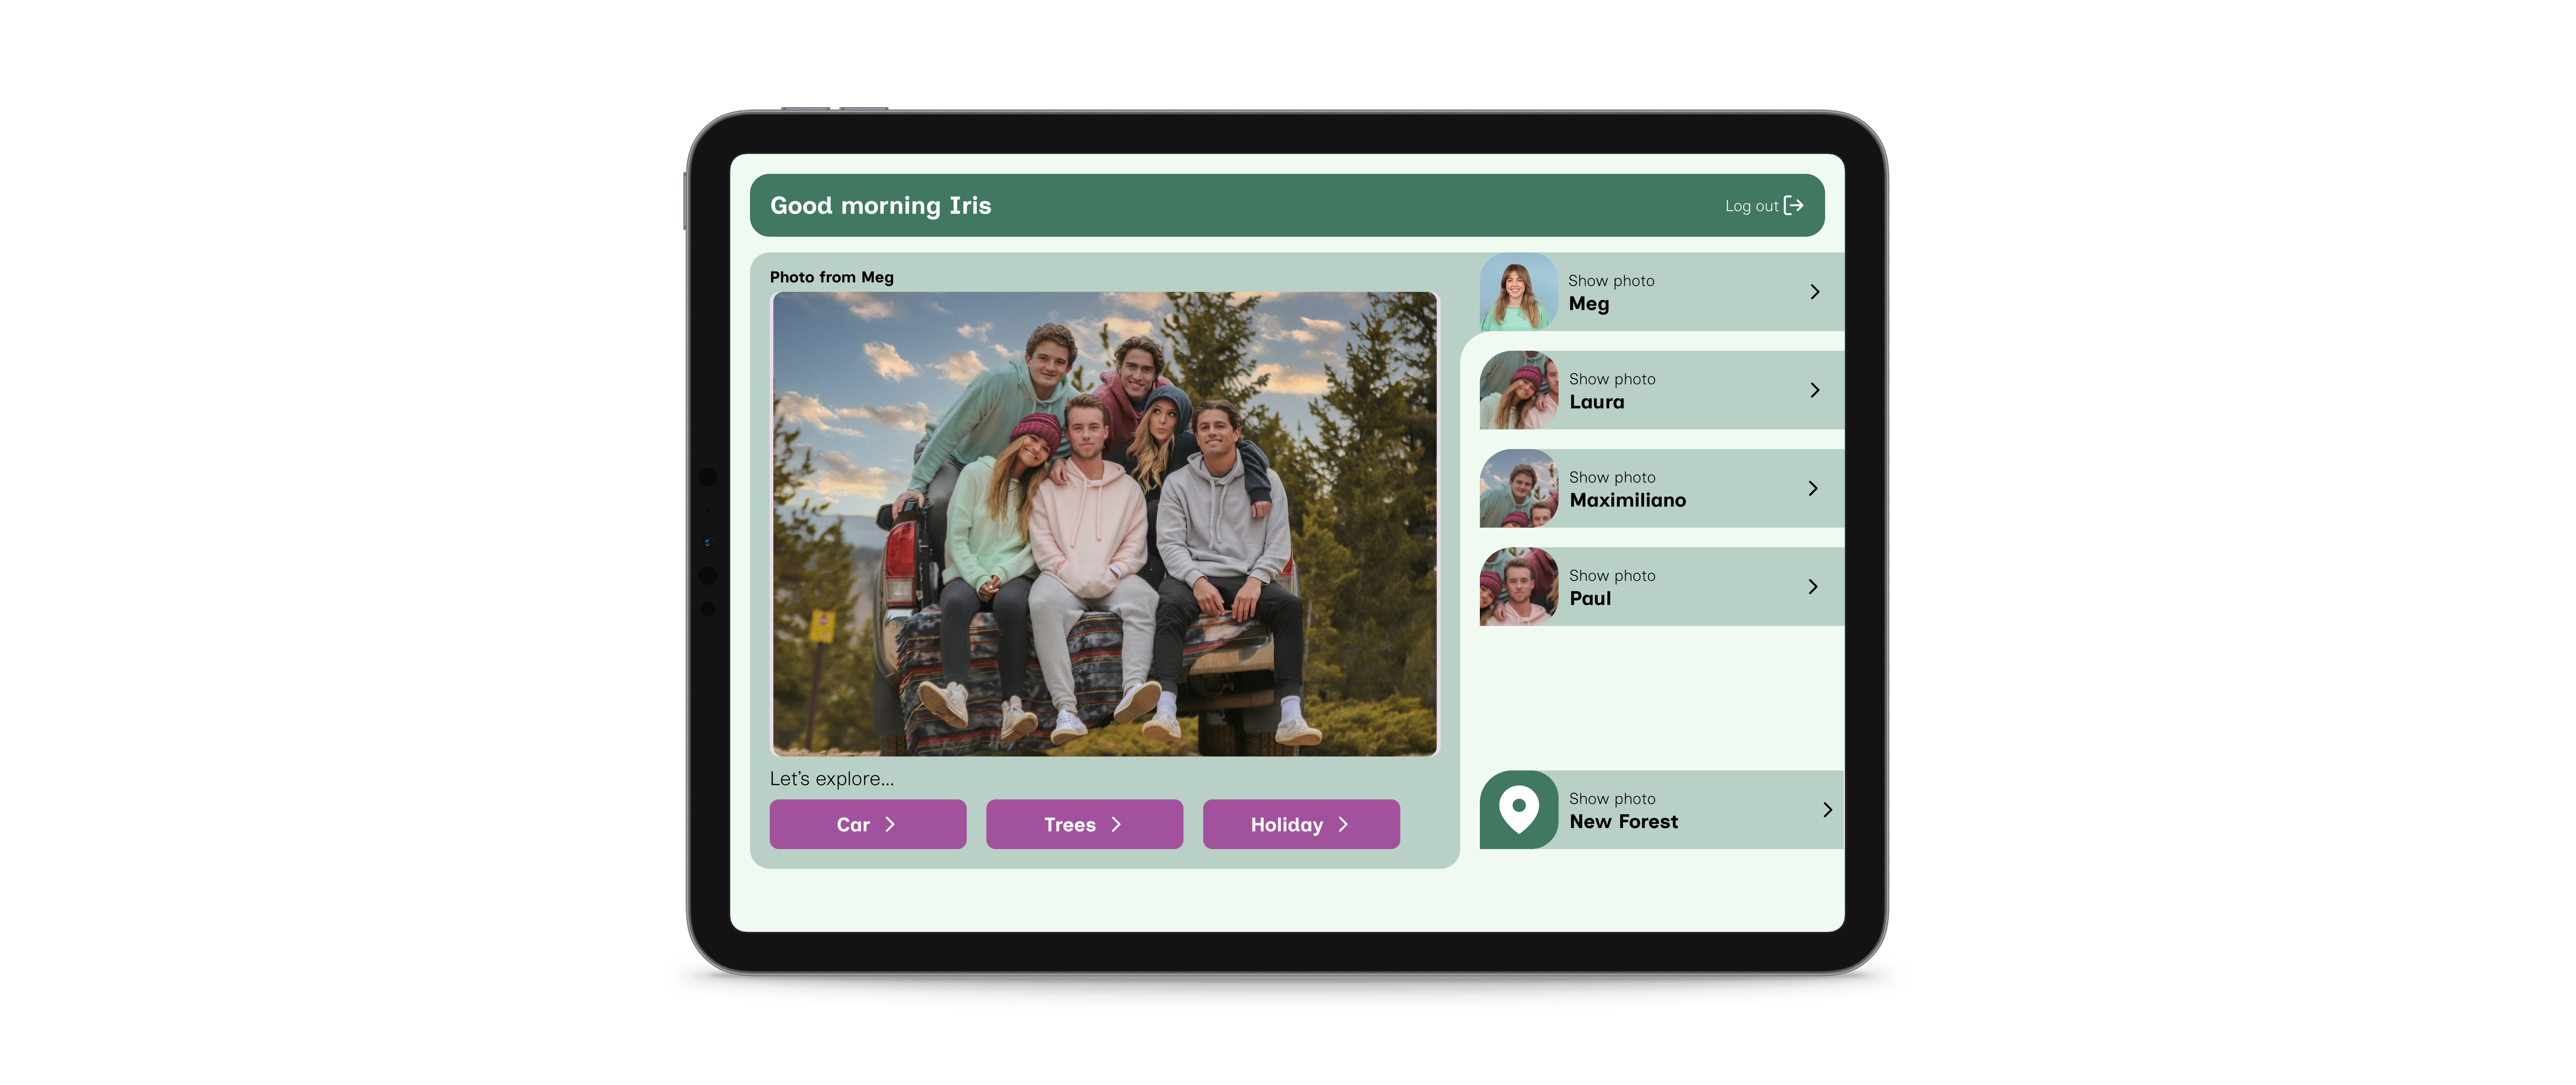Click the chevron in Meg's row
The image size is (2576, 1085).
(x=1814, y=292)
